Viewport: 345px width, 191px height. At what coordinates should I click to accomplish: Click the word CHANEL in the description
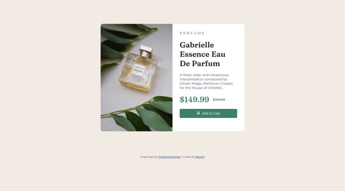point(215,88)
